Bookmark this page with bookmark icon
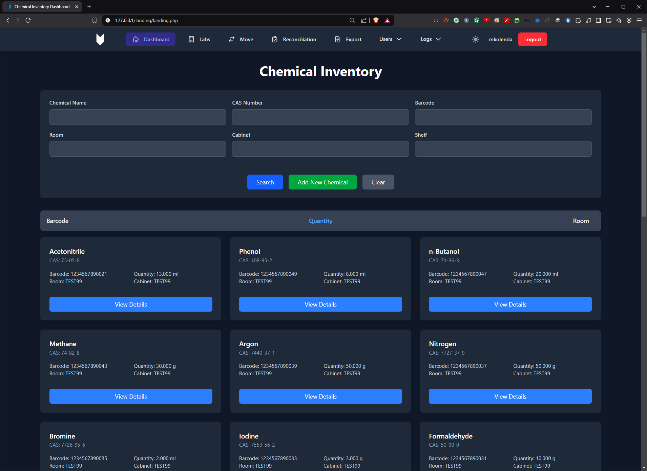 [95, 20]
